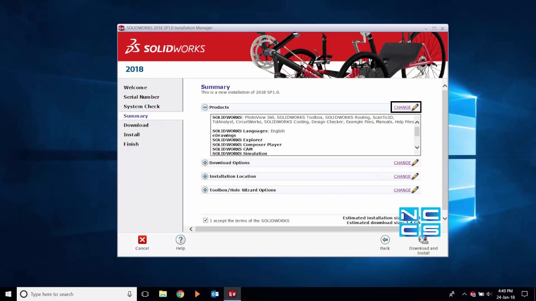Image resolution: width=536 pixels, height=301 pixels.
Task: Click taskbar clock showing 4:49 PM
Action: (x=505, y=294)
